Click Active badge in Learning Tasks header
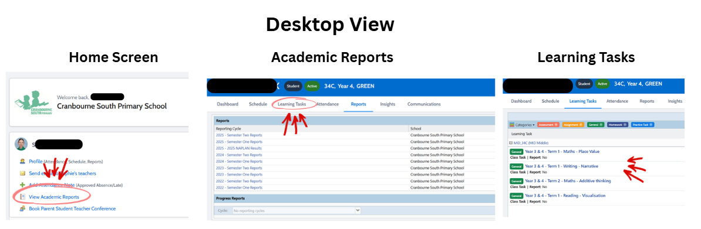This screenshot has width=701, height=229. click(602, 84)
